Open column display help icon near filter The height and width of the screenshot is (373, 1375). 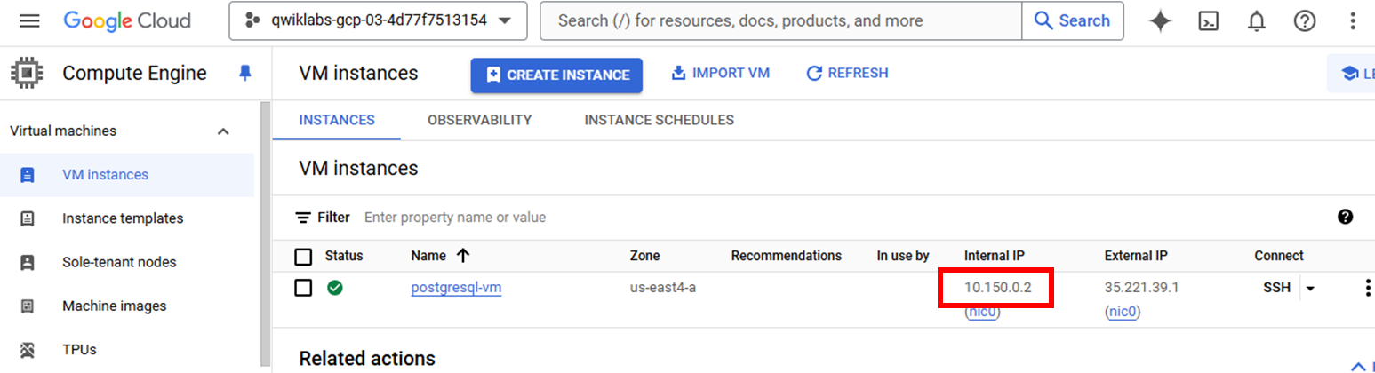click(1345, 217)
